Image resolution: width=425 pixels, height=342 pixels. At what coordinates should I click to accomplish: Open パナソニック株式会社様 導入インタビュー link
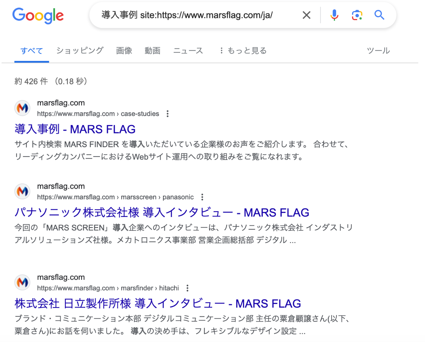click(162, 212)
